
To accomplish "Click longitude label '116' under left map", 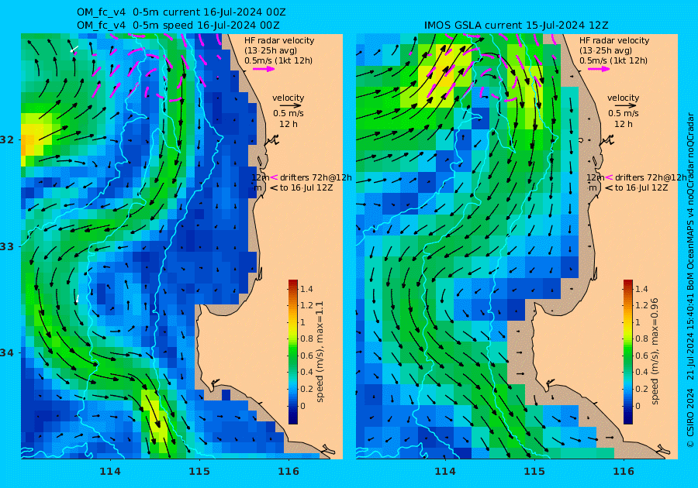I will pyautogui.click(x=289, y=472).
